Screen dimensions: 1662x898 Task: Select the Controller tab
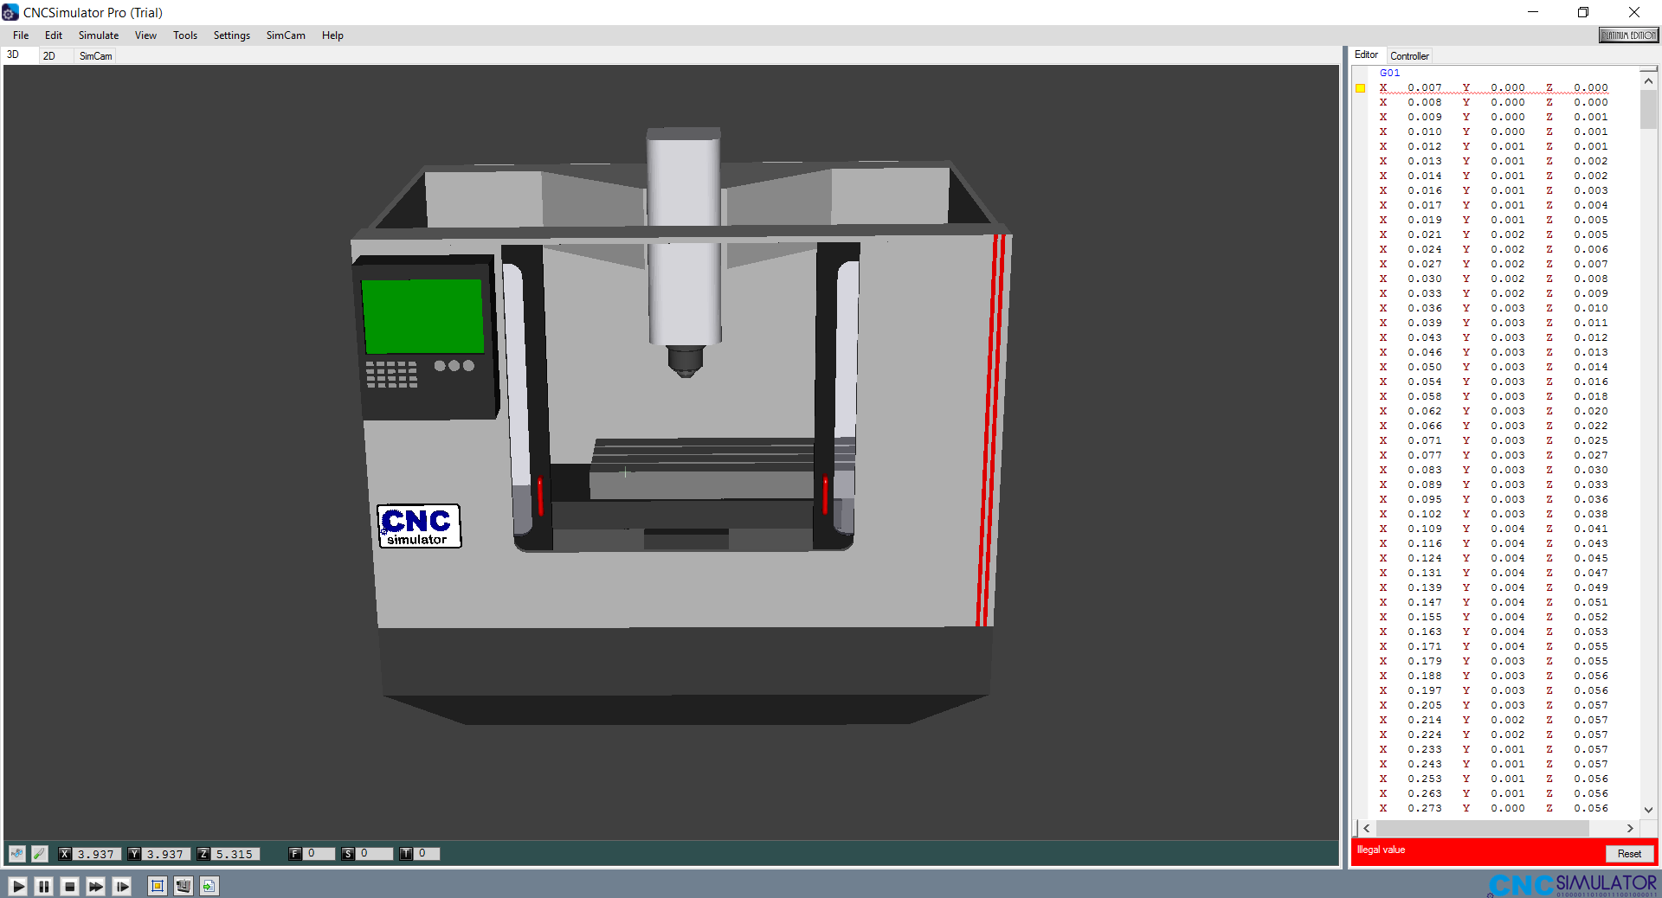click(x=1409, y=56)
